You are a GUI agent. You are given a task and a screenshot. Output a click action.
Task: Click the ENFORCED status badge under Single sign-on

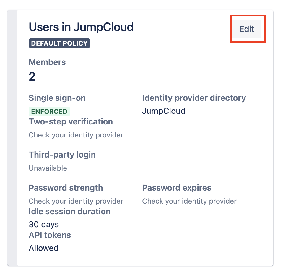tap(49, 111)
